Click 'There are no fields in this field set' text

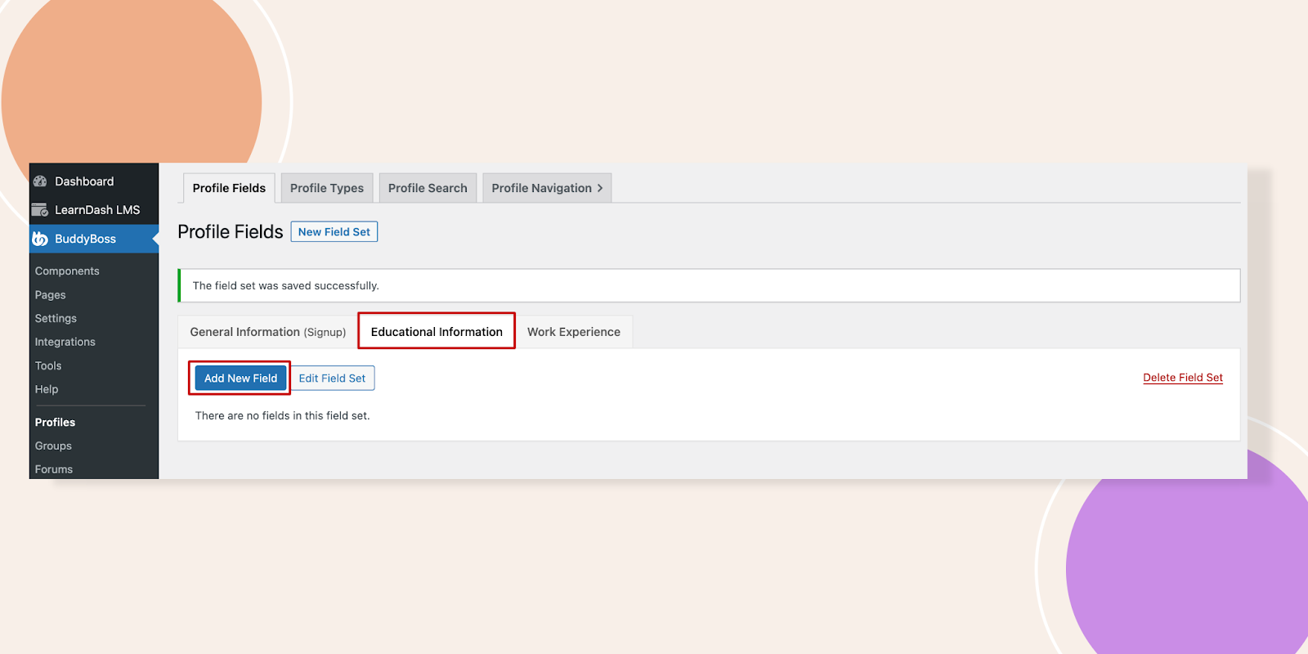tap(282, 416)
